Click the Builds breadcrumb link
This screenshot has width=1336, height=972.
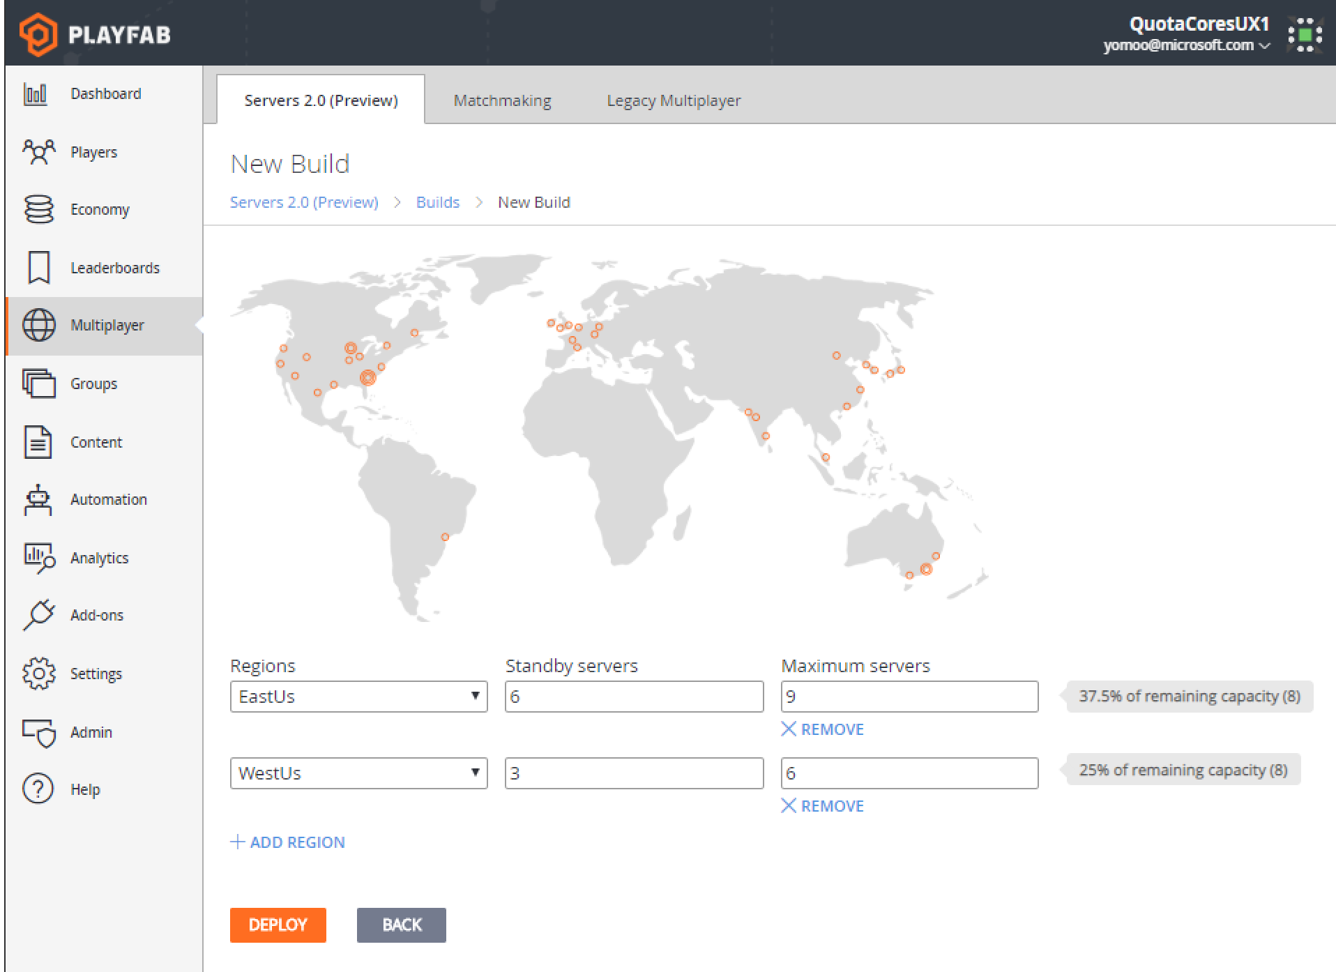click(438, 202)
